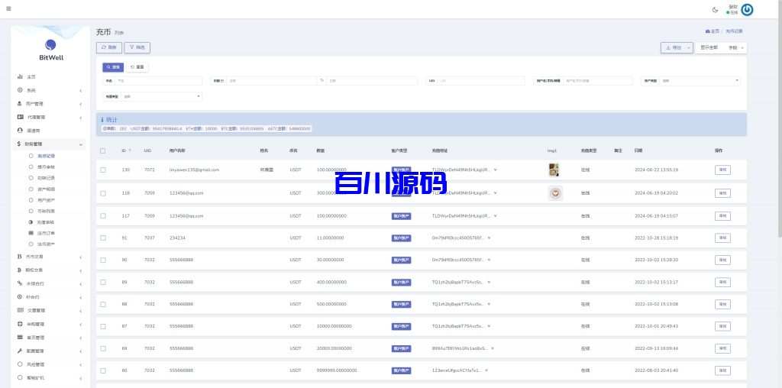Open the 字段 columns dropdown
The width and height of the screenshot is (782, 388).
pyautogui.click(x=737, y=47)
